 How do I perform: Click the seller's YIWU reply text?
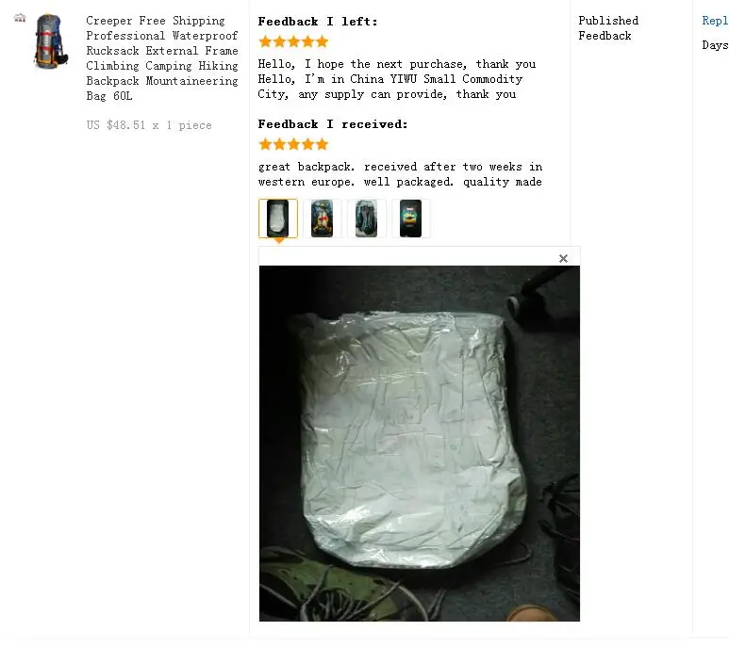tap(397, 79)
